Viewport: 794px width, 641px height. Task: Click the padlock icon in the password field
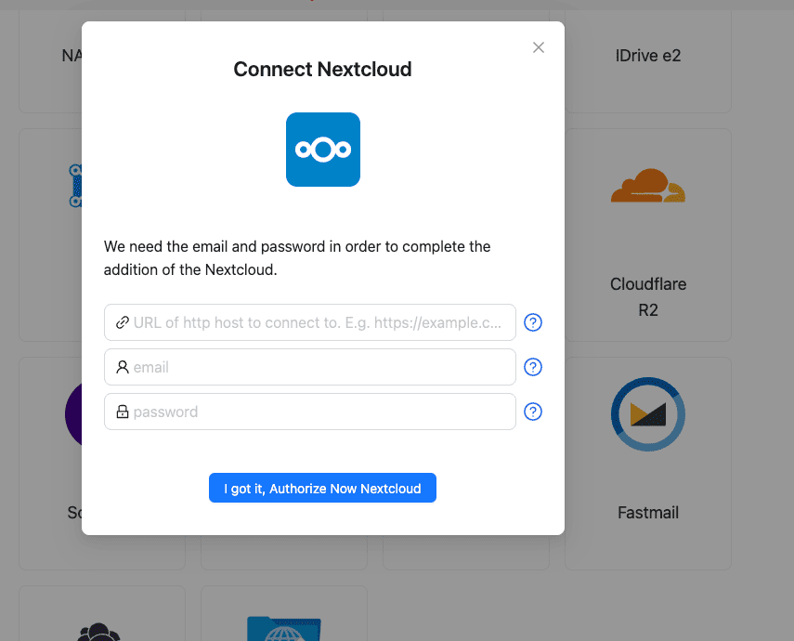(x=121, y=412)
